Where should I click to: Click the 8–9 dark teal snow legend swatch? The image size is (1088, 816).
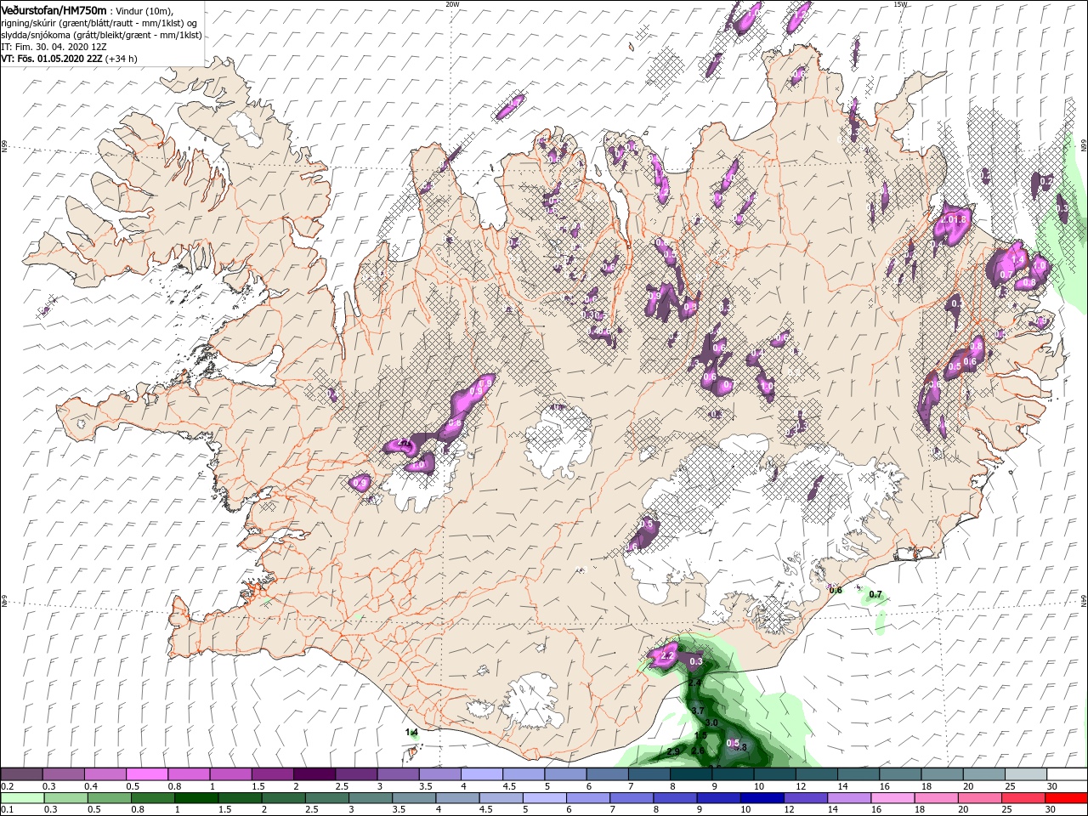point(690,774)
